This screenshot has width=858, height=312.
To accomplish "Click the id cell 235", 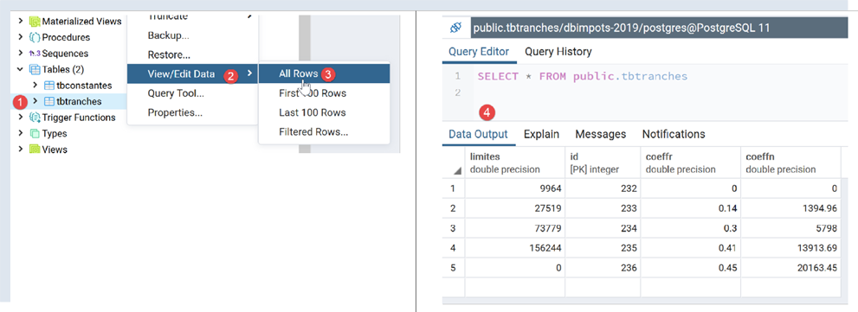I will [x=603, y=248].
